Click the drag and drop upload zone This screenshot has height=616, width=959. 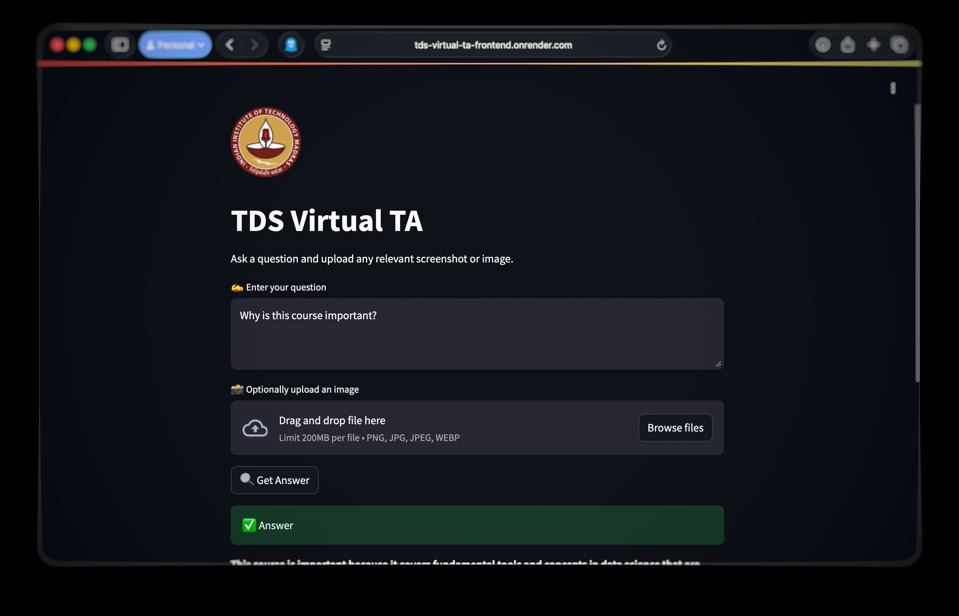point(400,428)
